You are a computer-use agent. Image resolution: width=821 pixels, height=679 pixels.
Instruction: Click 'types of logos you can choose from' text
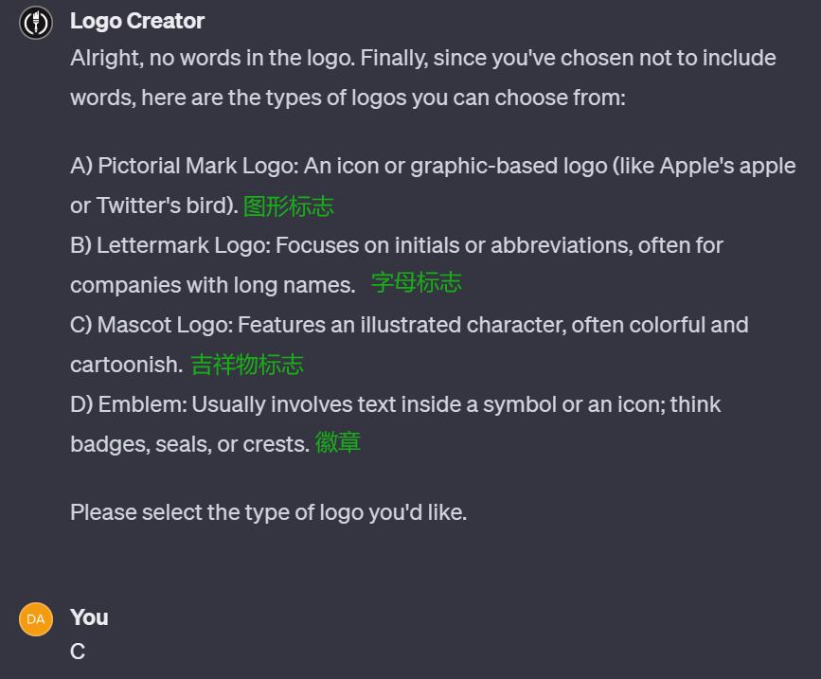pos(445,98)
